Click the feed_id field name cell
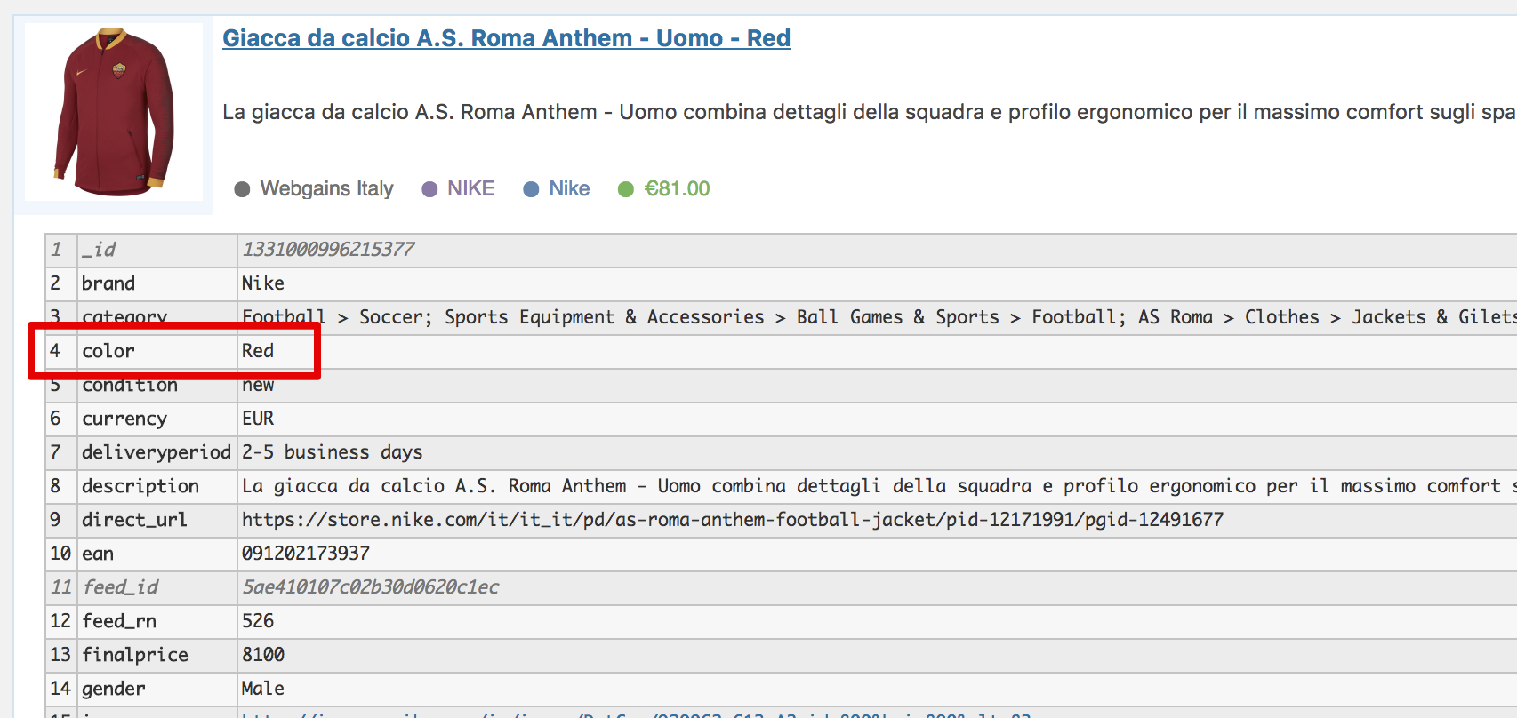 point(157,587)
